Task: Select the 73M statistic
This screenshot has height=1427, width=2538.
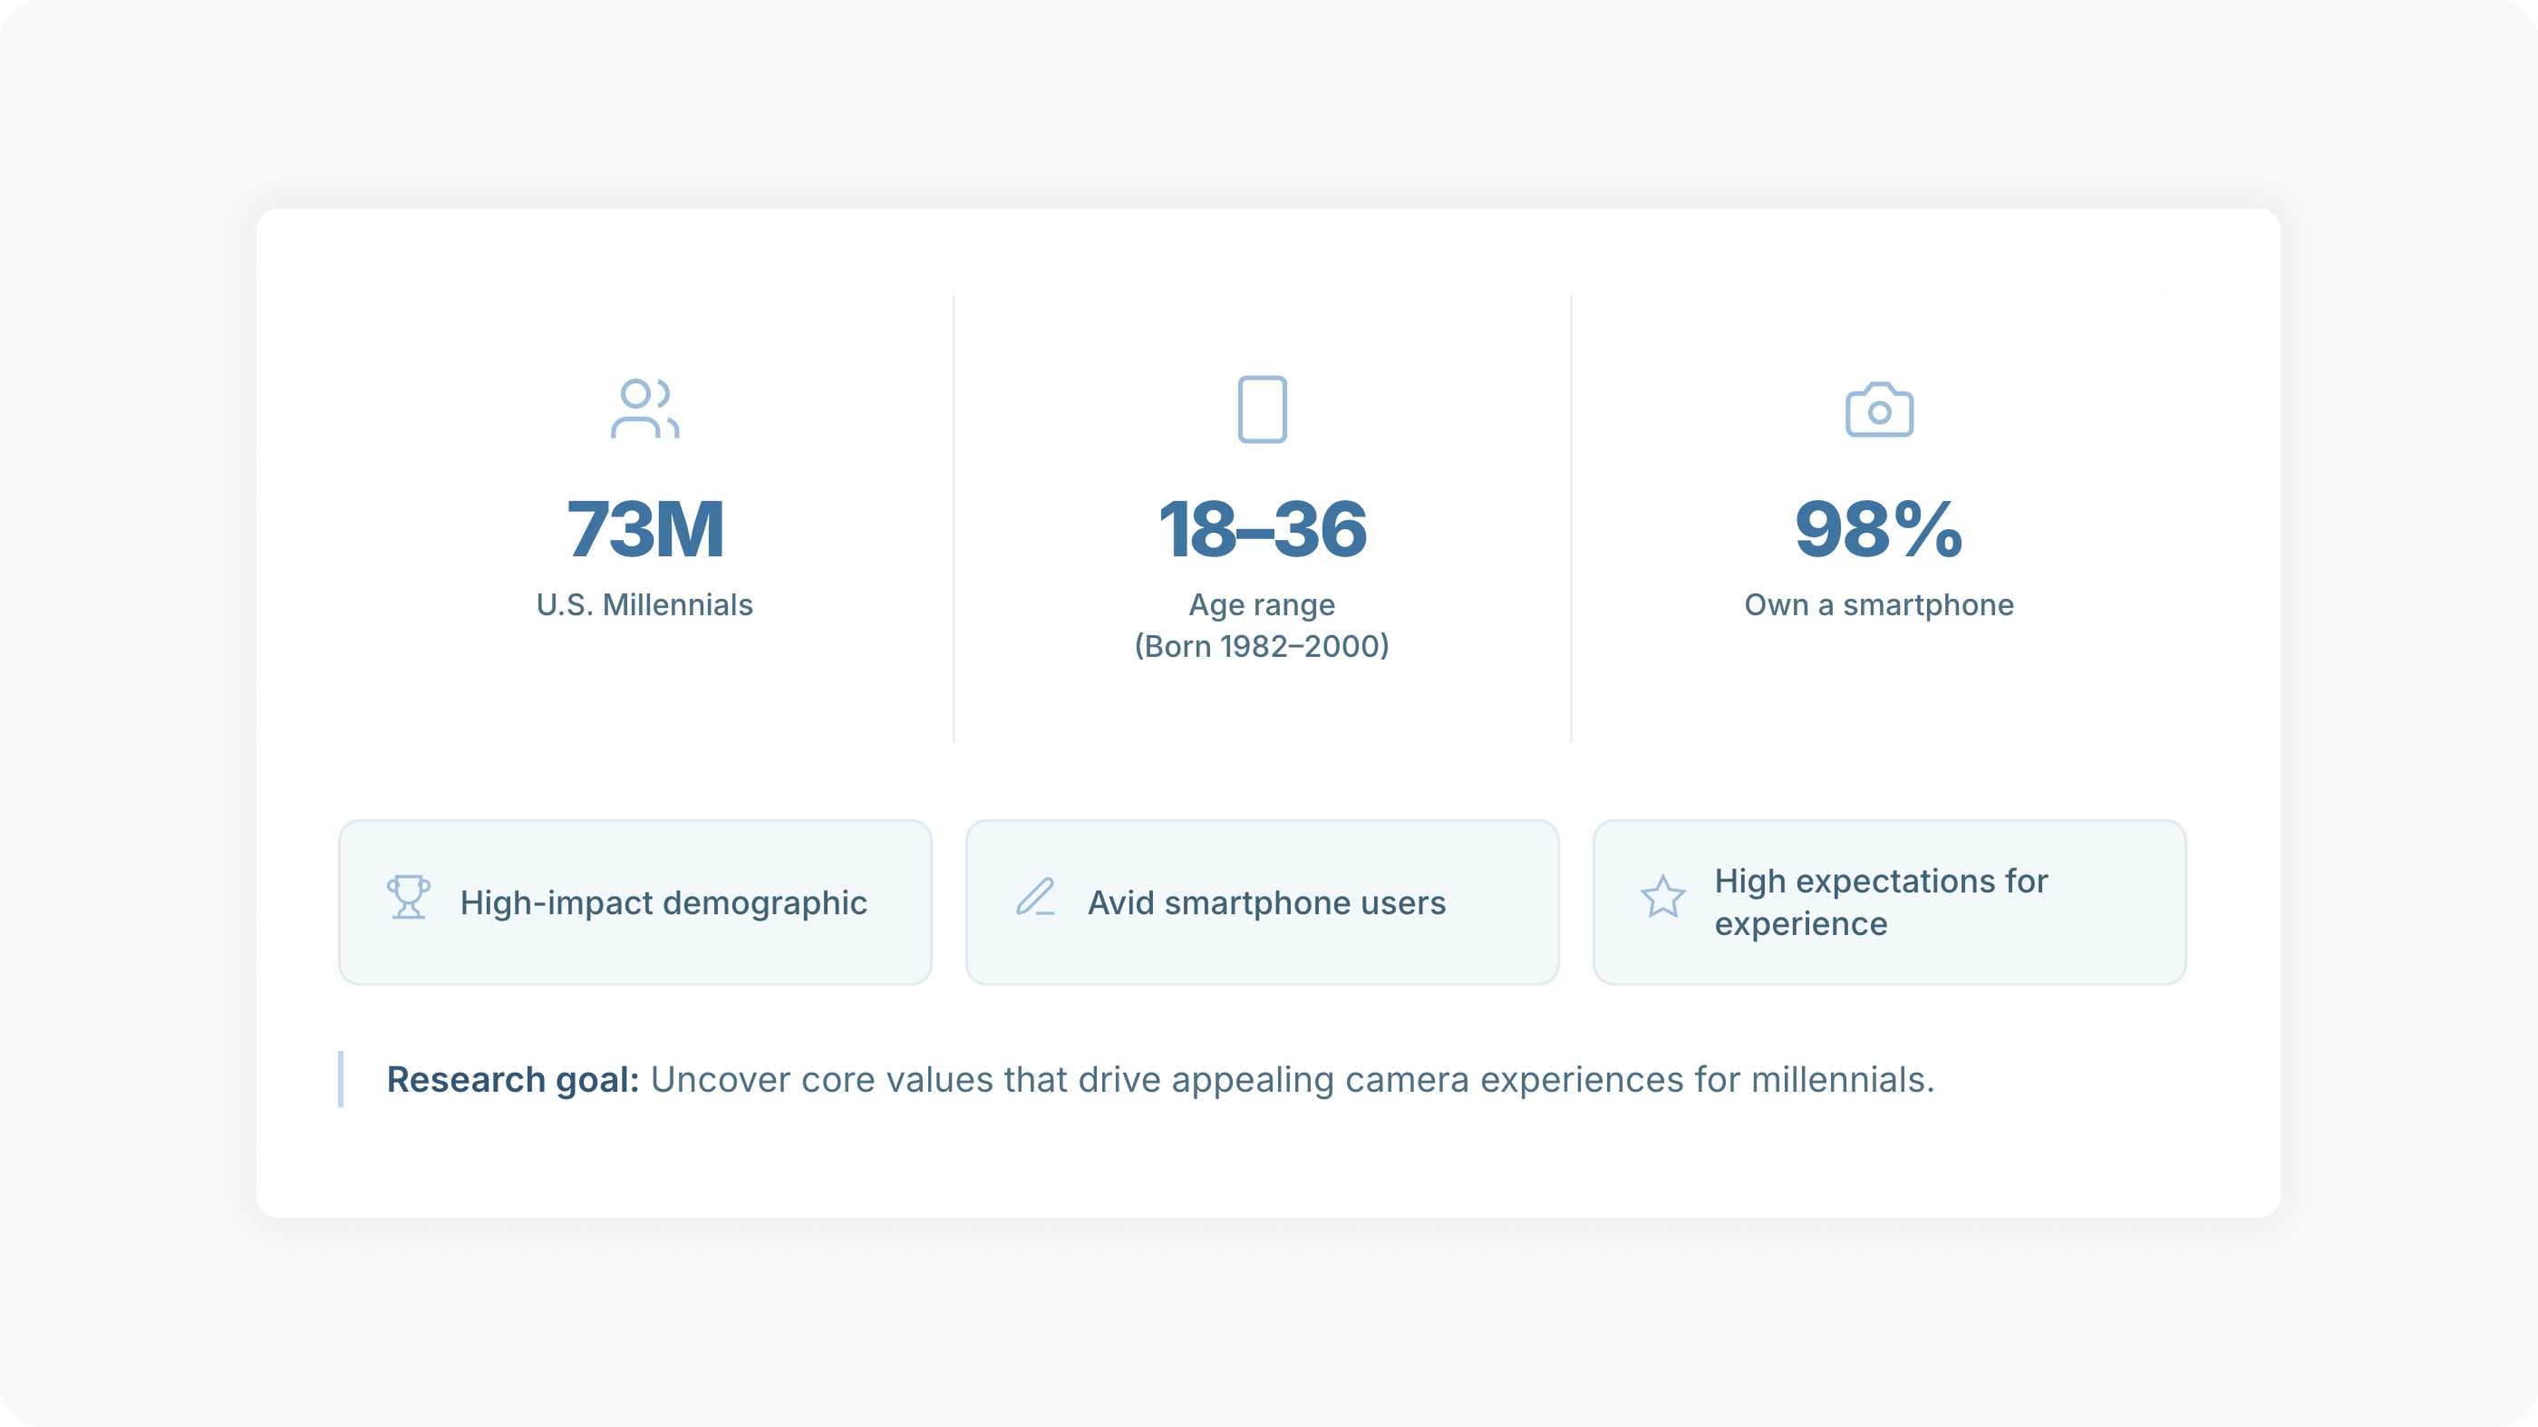Action: (645, 529)
